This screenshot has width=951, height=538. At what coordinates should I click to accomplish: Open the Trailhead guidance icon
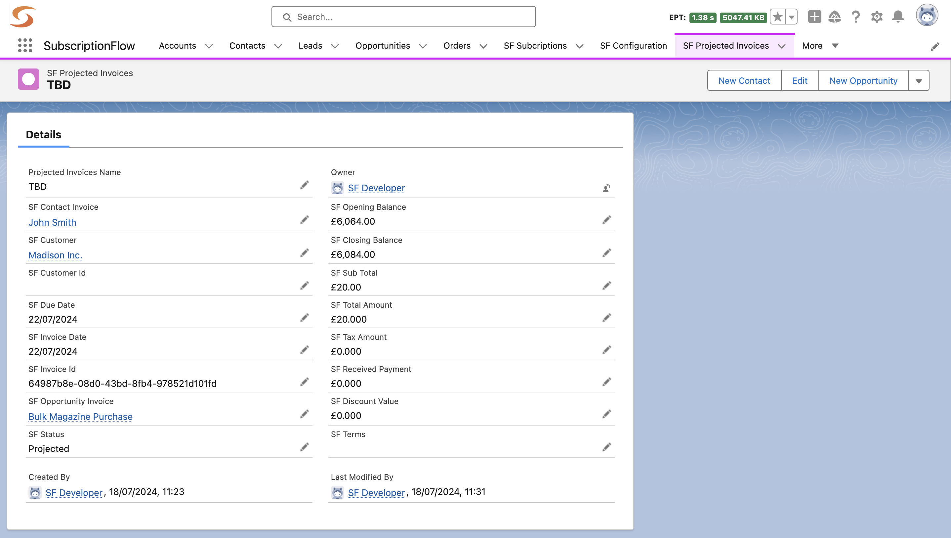click(x=834, y=17)
